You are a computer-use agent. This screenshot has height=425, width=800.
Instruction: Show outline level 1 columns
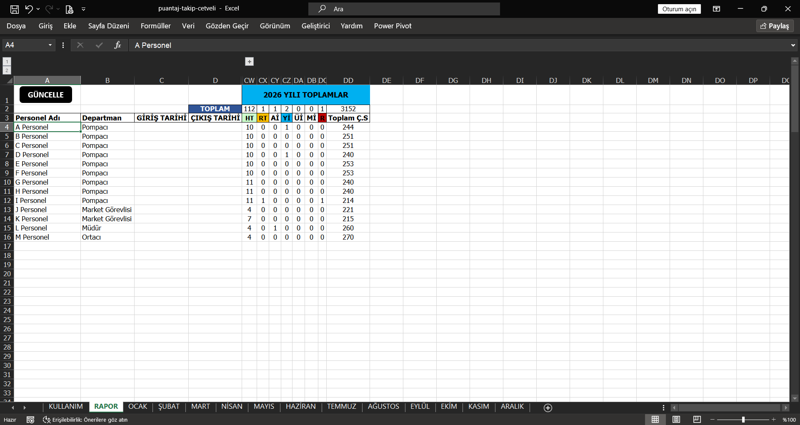7,62
